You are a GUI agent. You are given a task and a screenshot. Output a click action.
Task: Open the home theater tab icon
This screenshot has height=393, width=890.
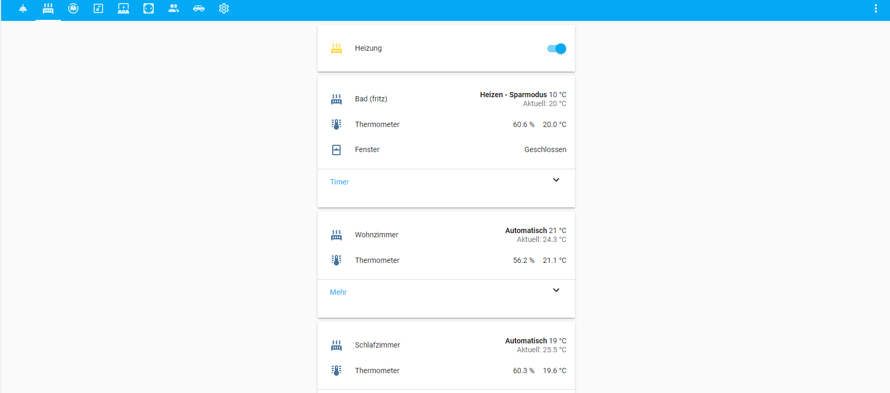tap(123, 8)
